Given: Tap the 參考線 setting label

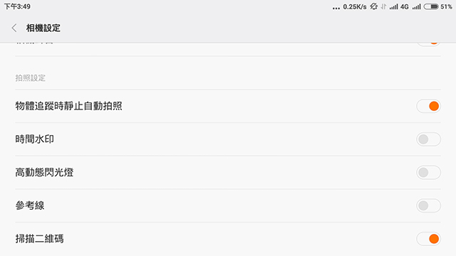Looking at the screenshot, I should pyautogui.click(x=30, y=206).
